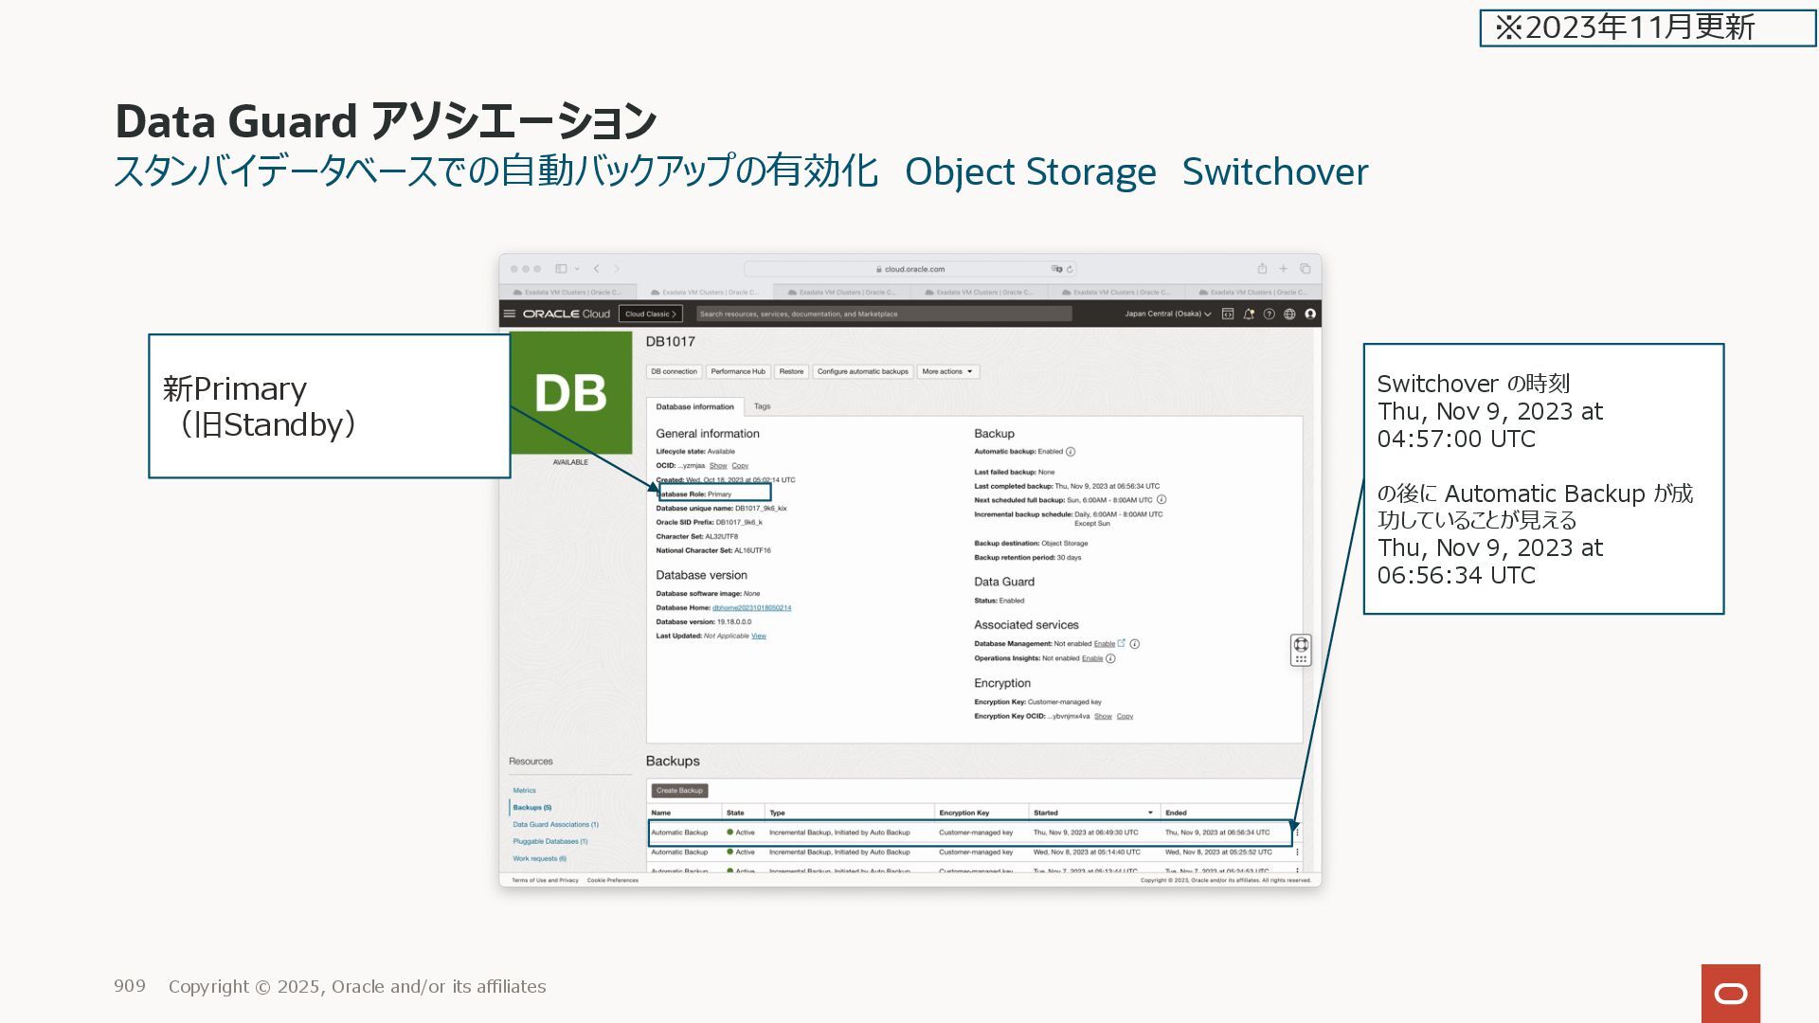Open the Oracle Cloud hamburger navigation menu
1819x1023 pixels.
pyautogui.click(x=510, y=314)
